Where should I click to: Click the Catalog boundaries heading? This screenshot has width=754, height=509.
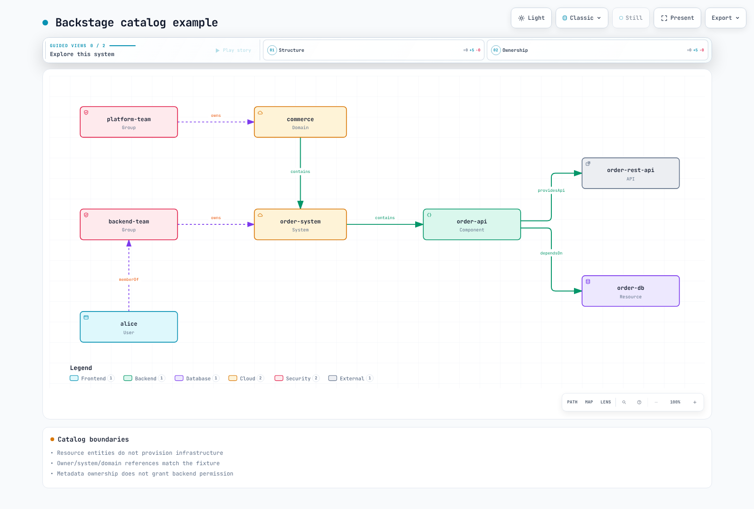pos(93,439)
